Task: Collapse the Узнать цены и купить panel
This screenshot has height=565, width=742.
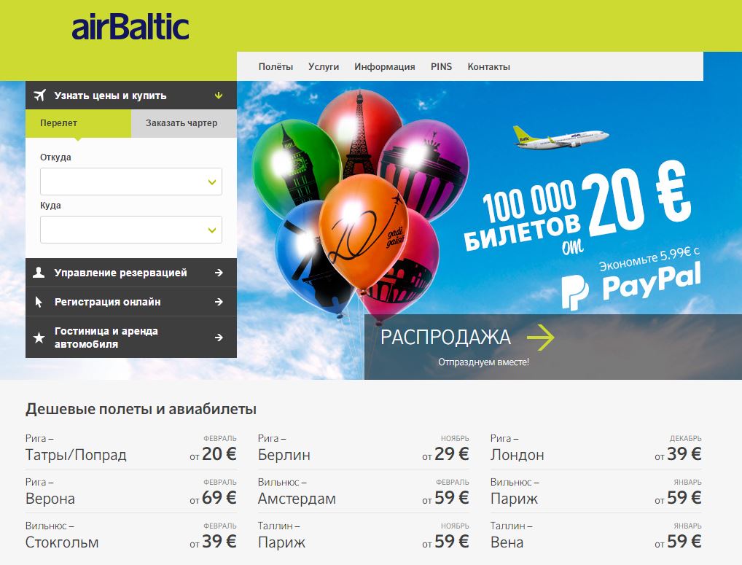Action: pos(219,95)
